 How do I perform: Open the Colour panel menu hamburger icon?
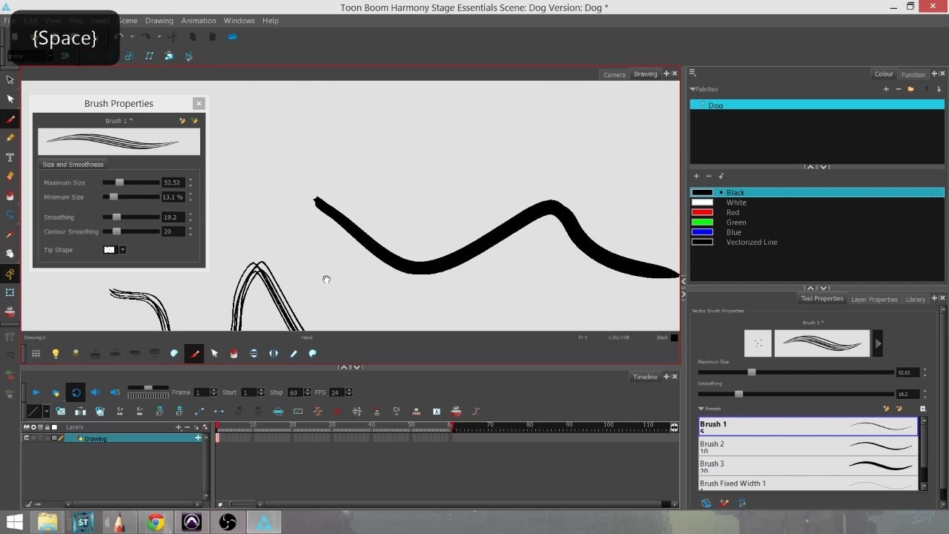pos(692,73)
